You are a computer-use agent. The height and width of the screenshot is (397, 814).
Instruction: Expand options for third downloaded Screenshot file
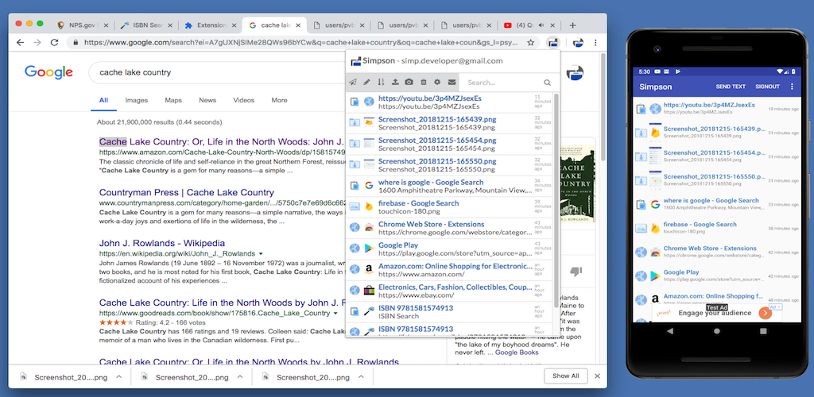coord(361,377)
